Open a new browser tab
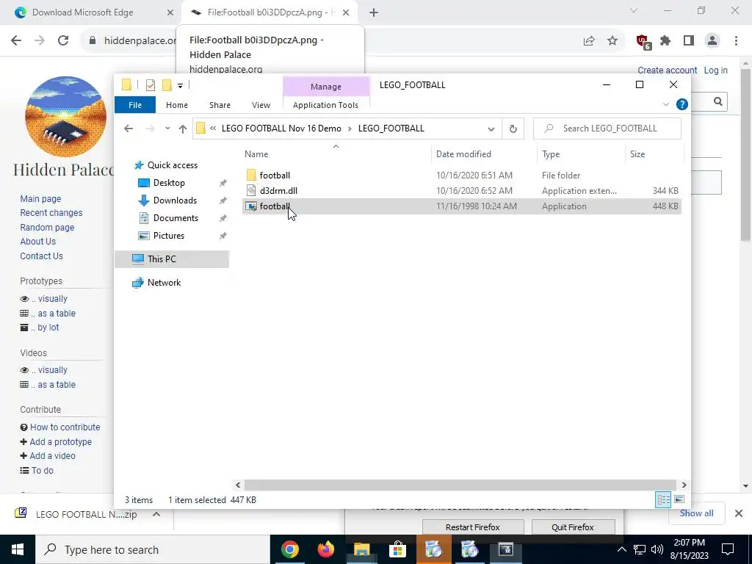Screen dimensions: 752x564 (374, 13)
